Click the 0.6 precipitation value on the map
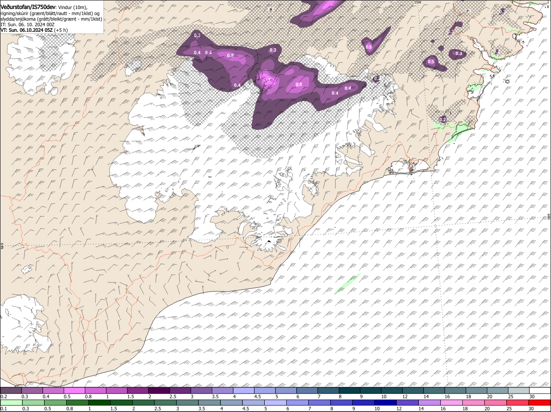This screenshot has width=551, height=412. tap(369, 47)
